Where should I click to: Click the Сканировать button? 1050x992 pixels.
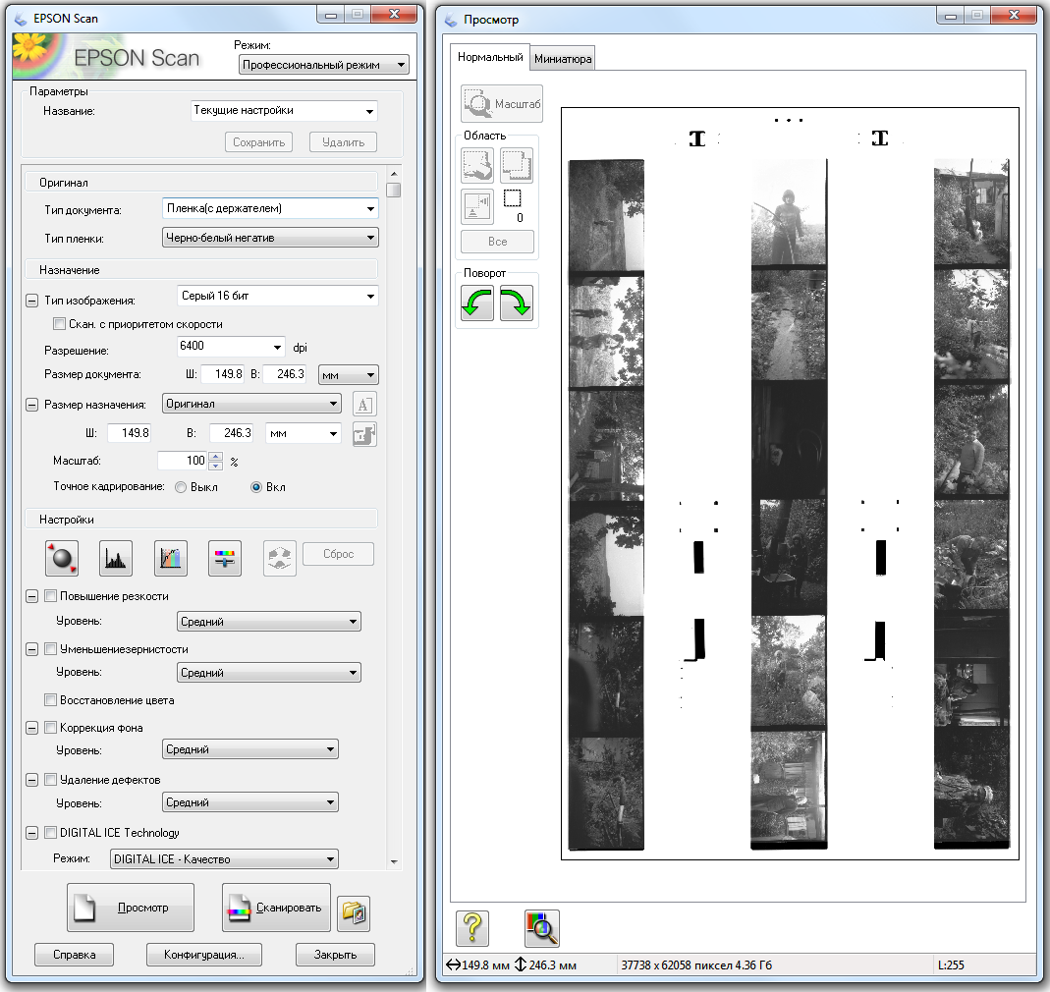click(277, 908)
